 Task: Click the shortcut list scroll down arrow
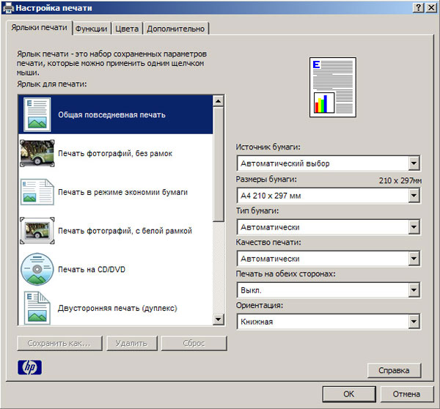[x=219, y=320]
